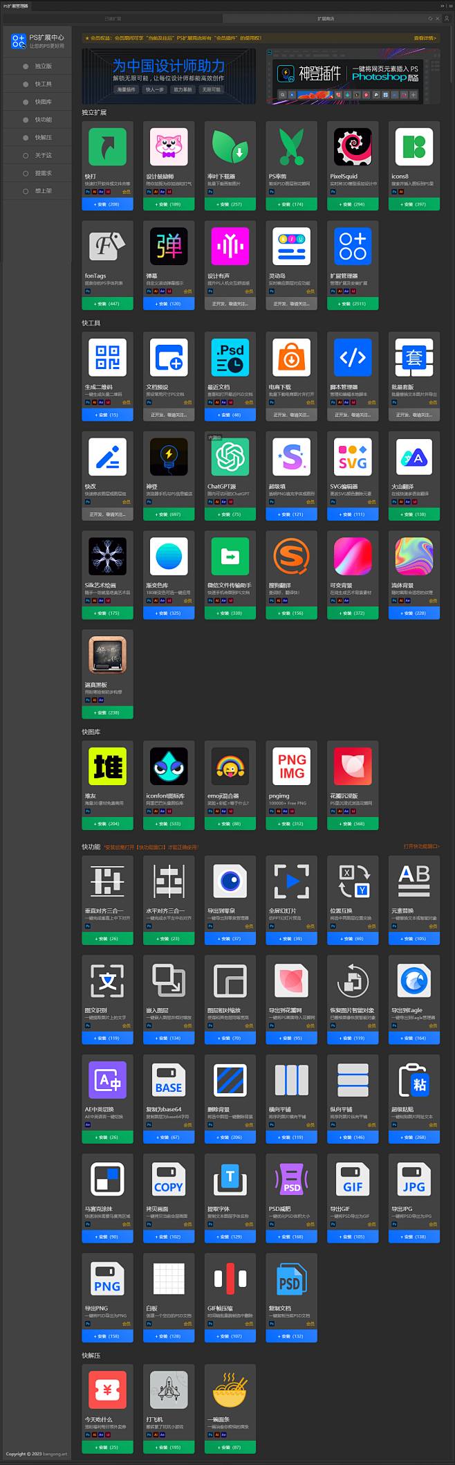This screenshot has width=455, height=1465.
Task: Open the 火山翻译 icon
Action: tap(414, 457)
